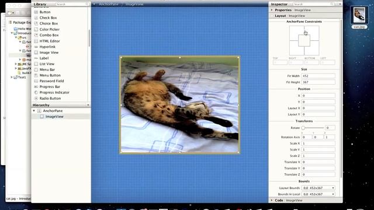Select the cat image on the canvas
374x210 pixels.
click(x=180, y=105)
